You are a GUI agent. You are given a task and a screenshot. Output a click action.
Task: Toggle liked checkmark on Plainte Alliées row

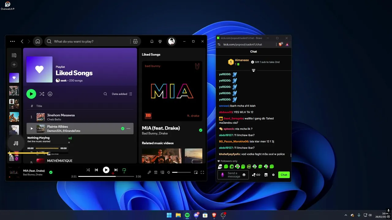pyautogui.click(x=123, y=129)
